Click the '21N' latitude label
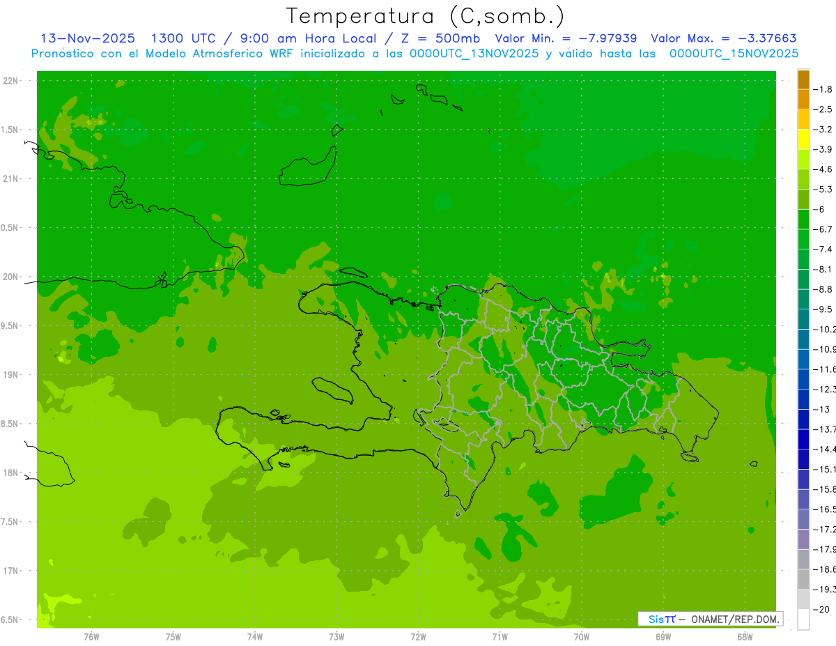The height and width of the screenshot is (646, 836). [11, 178]
